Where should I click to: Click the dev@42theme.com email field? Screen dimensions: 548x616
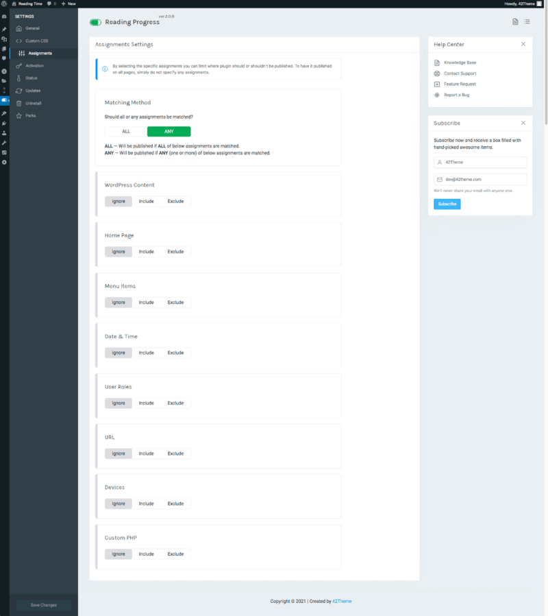tap(480, 180)
